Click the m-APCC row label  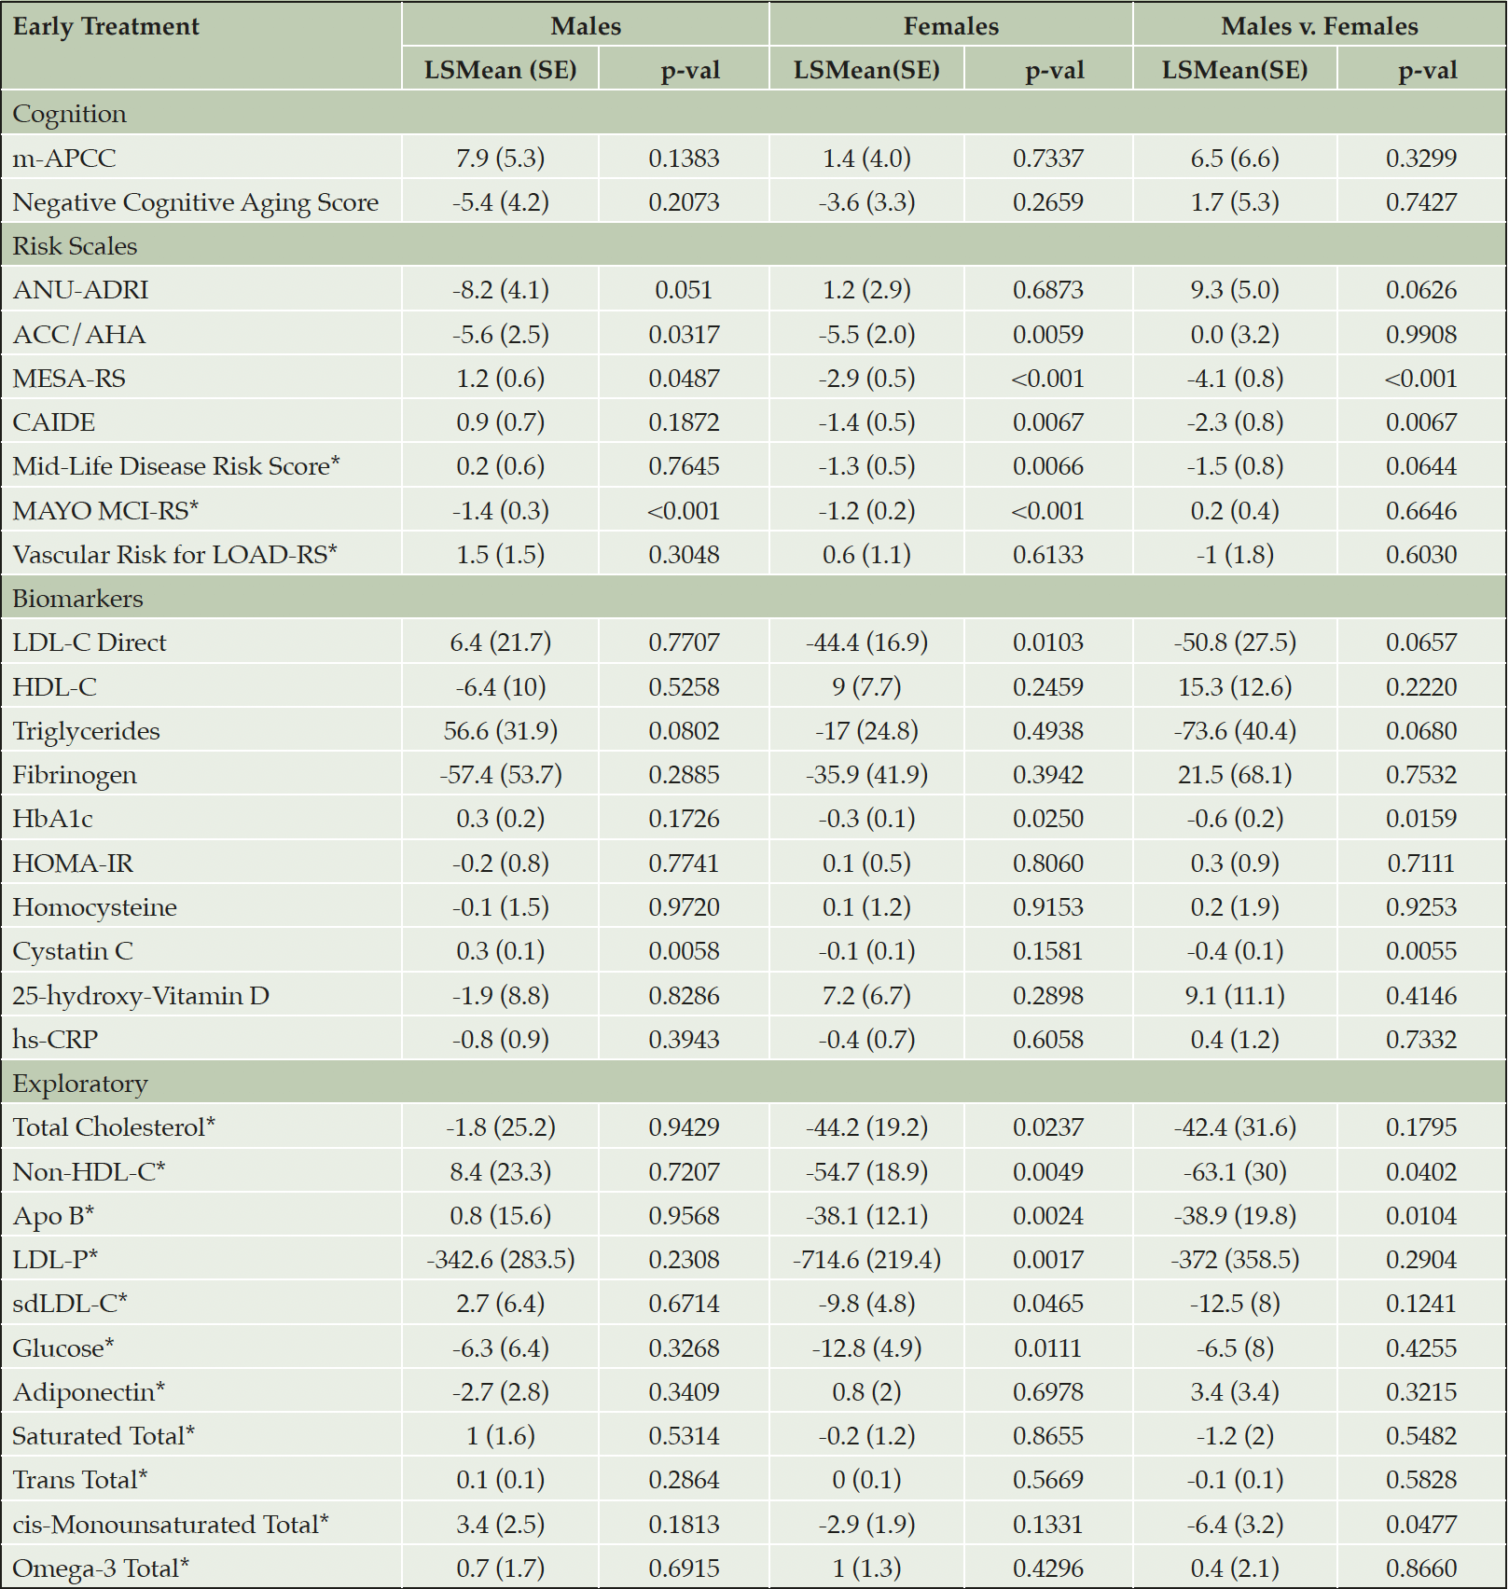pos(64,159)
